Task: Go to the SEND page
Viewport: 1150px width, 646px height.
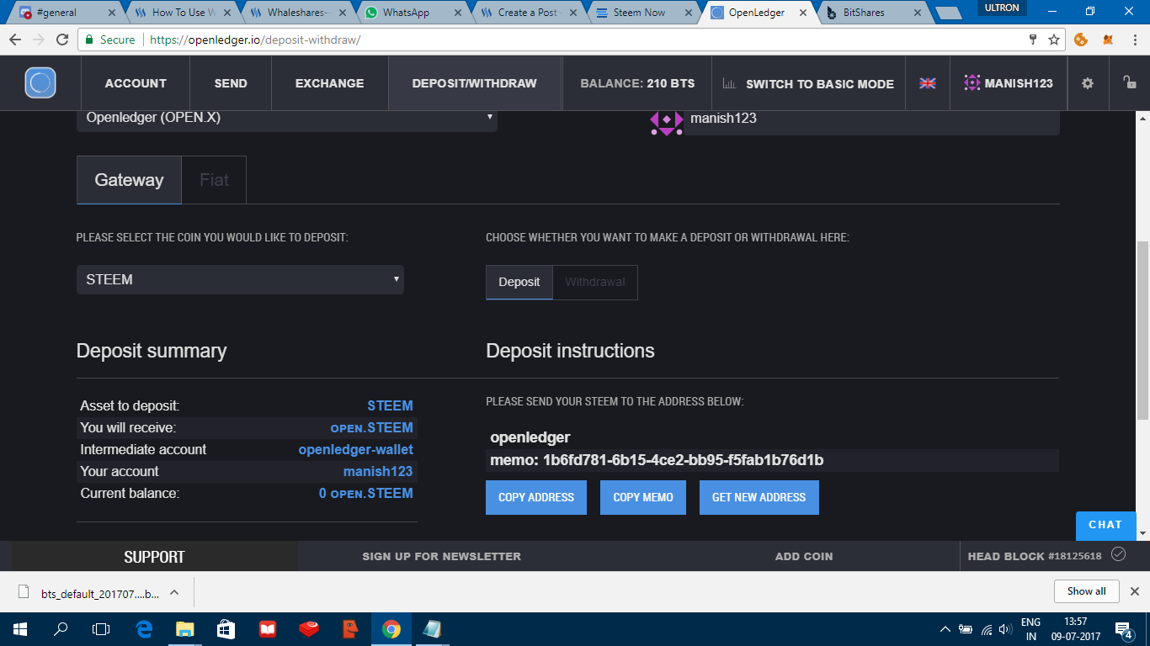Action: pos(231,83)
